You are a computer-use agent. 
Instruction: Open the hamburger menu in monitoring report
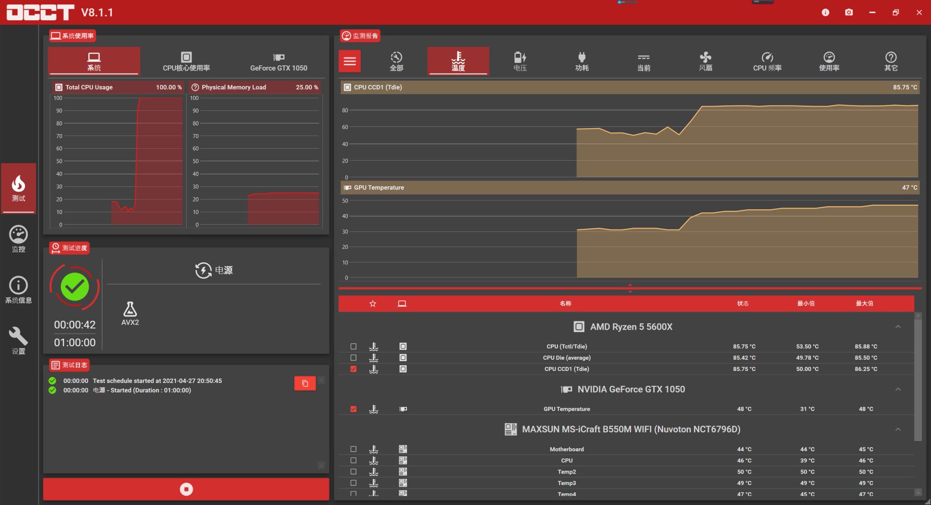[x=350, y=61]
